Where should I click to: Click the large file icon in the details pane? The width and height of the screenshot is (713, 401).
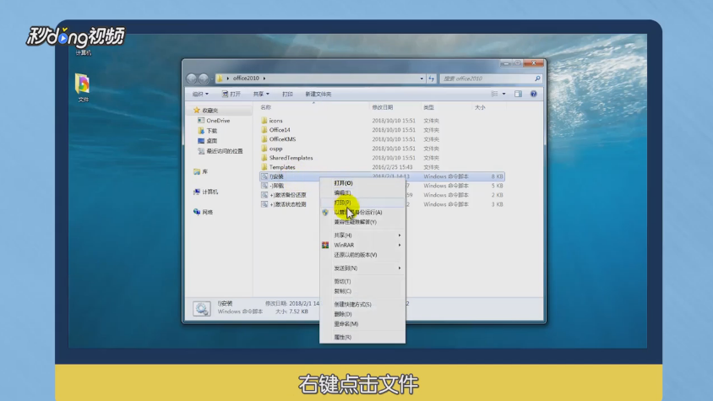tap(201, 309)
